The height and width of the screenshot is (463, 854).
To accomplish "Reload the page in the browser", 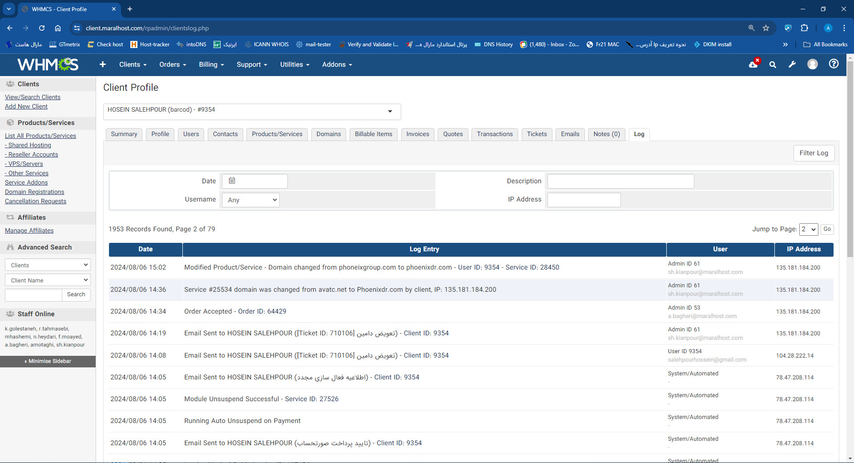I will pos(42,28).
